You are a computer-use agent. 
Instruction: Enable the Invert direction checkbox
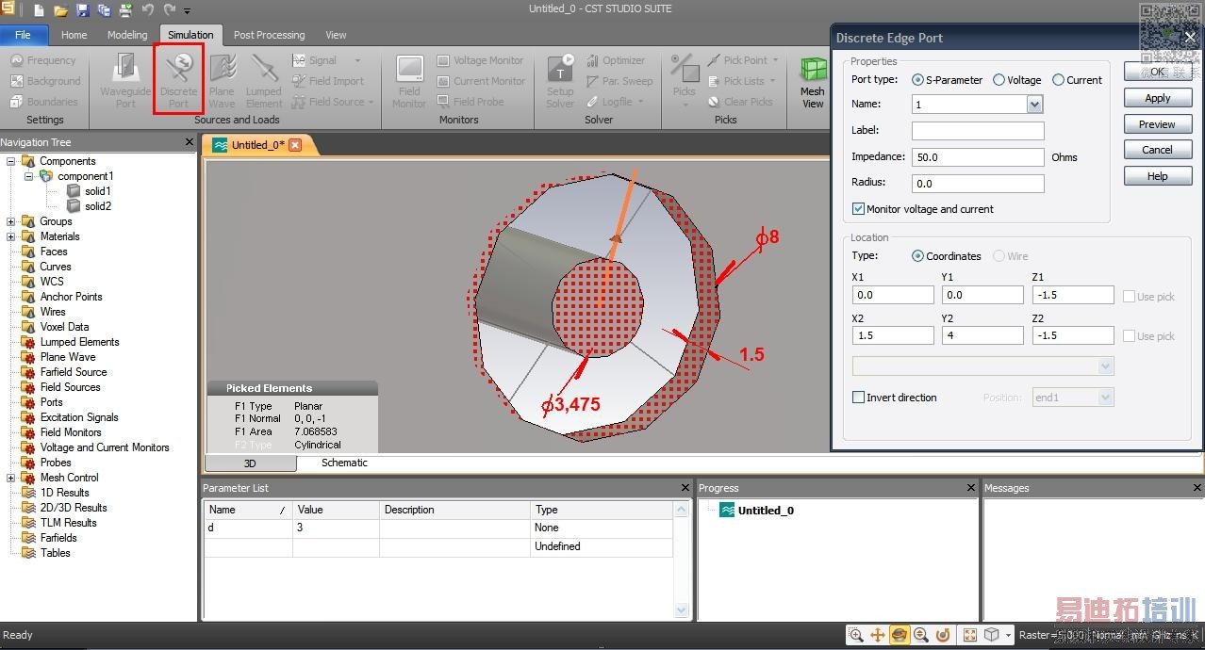858,398
